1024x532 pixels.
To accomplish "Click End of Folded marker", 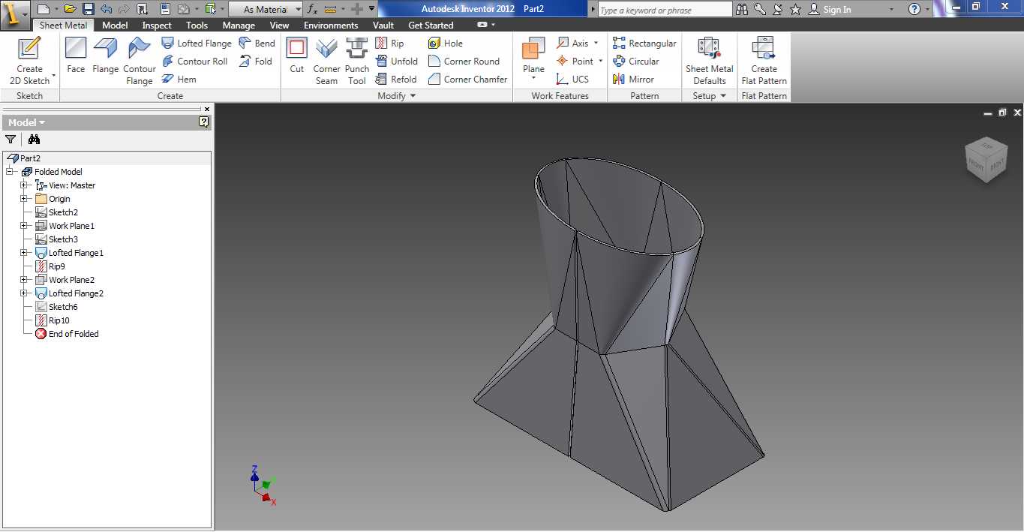I will [67, 334].
